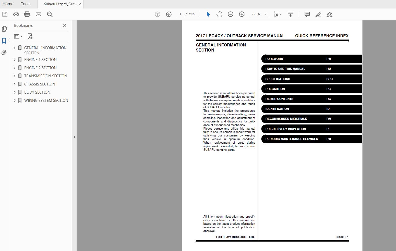This screenshot has width=396, height=251.
Task: Open the sign document tool
Action: tap(329, 14)
